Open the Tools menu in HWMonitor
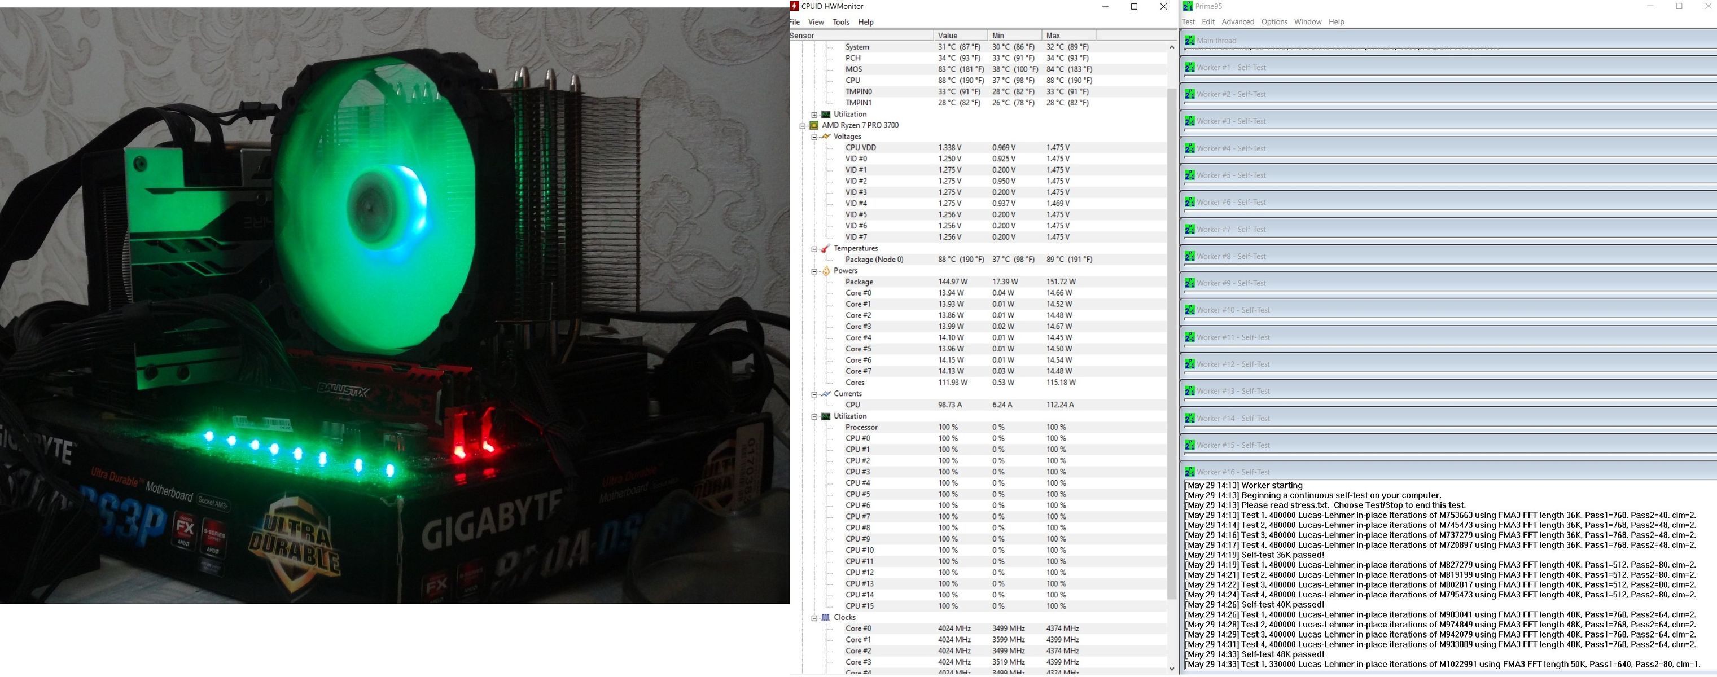This screenshot has height=677, width=1717. tap(840, 22)
